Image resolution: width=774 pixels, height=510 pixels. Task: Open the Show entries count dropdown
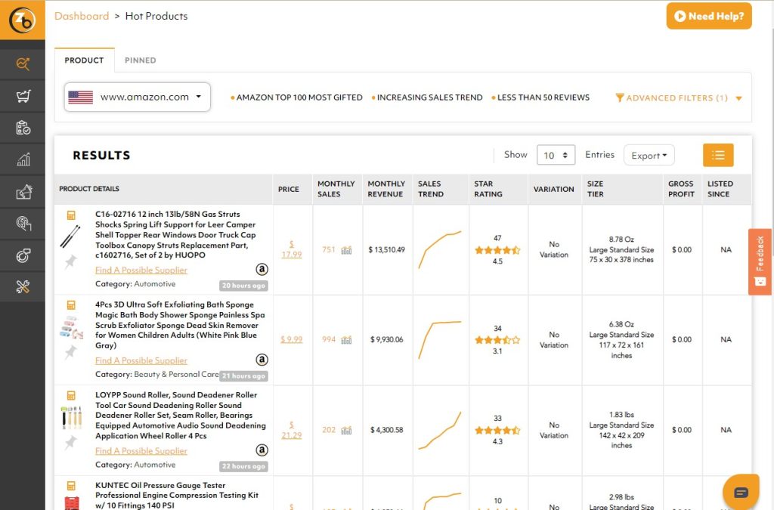click(x=556, y=155)
